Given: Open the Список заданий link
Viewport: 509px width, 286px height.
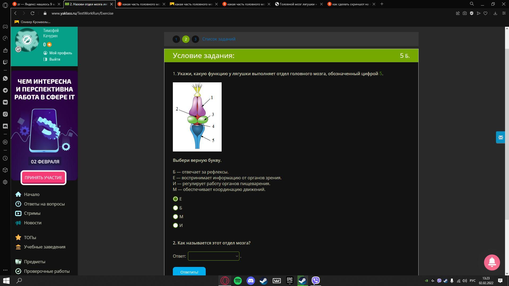Looking at the screenshot, I should tap(219, 39).
